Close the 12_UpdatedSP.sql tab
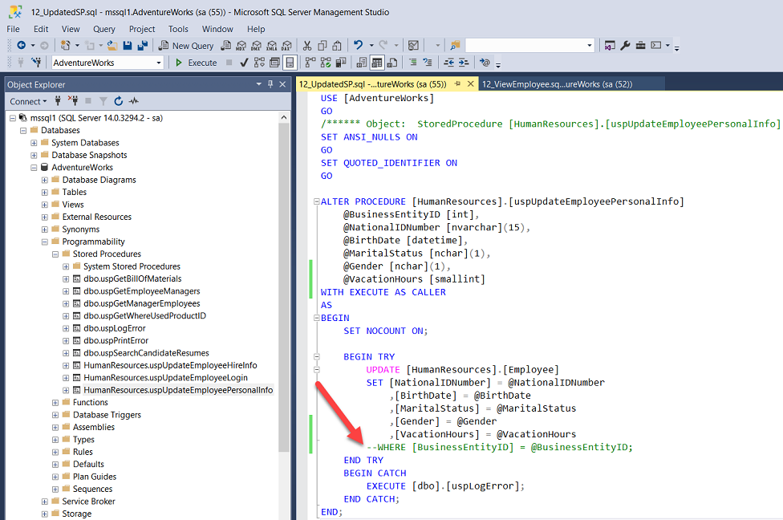 470,84
